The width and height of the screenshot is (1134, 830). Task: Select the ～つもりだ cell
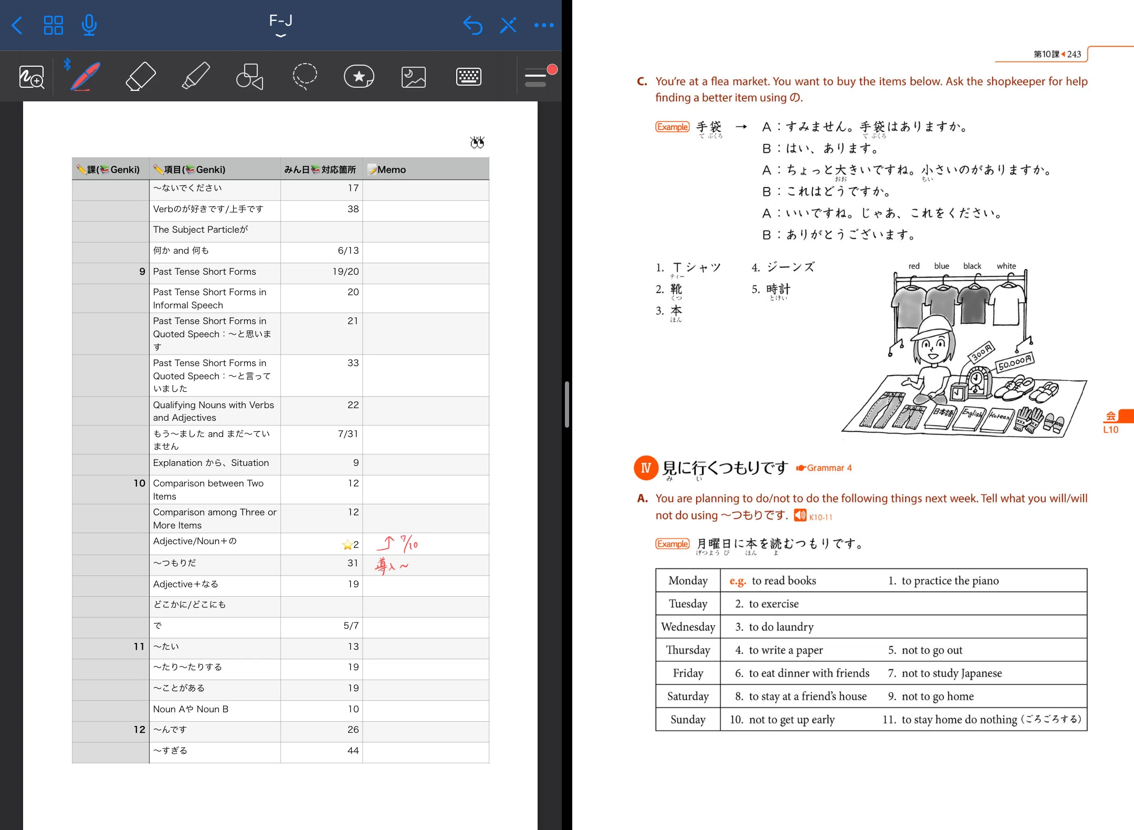[215, 565]
